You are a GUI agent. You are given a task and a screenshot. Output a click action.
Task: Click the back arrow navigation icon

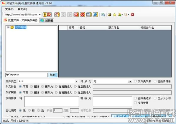63,15
